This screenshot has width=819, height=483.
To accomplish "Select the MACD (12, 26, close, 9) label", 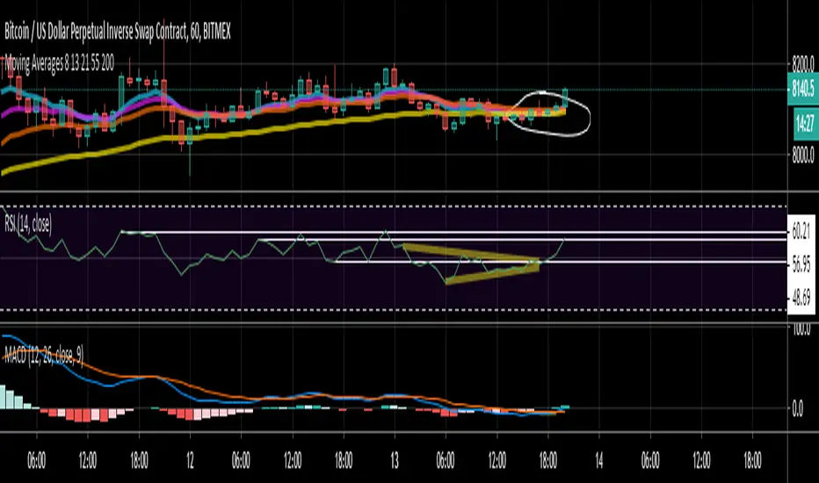I will point(43,357).
